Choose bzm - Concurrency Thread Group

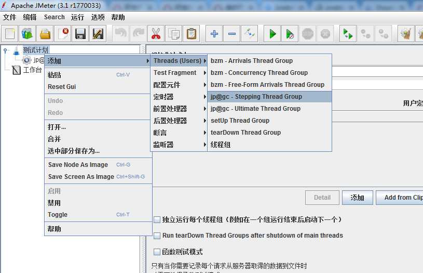(x=269, y=73)
